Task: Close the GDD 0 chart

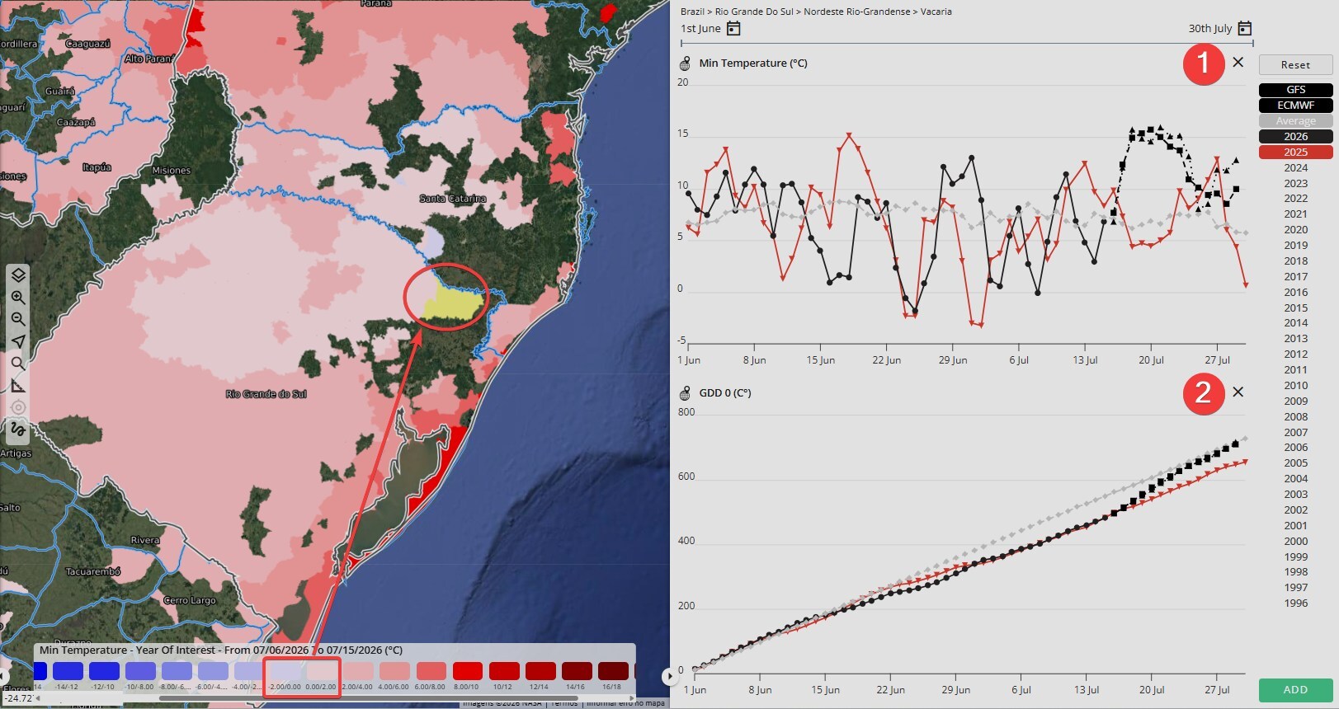Action: click(x=1238, y=392)
